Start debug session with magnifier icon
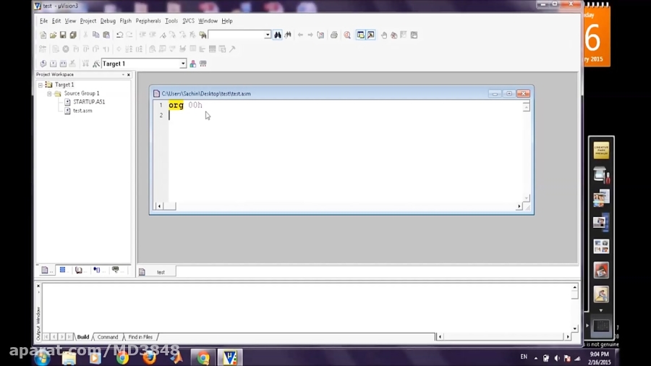This screenshot has height=366, width=651. 347,35
